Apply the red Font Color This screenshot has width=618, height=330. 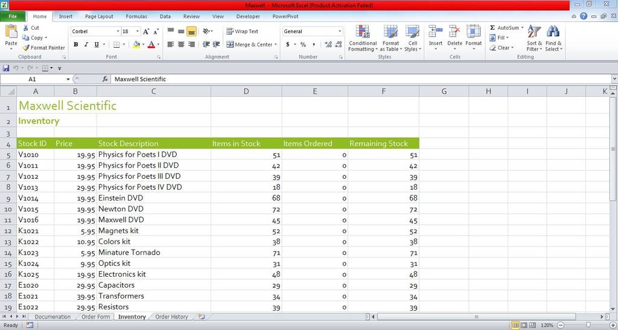pos(151,45)
